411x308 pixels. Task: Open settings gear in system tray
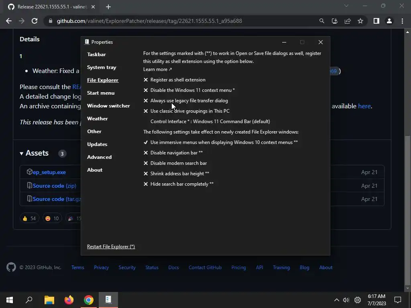click(358, 300)
